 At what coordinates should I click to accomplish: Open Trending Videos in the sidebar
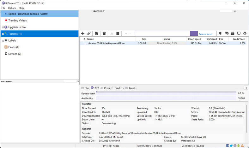click(x=17, y=21)
